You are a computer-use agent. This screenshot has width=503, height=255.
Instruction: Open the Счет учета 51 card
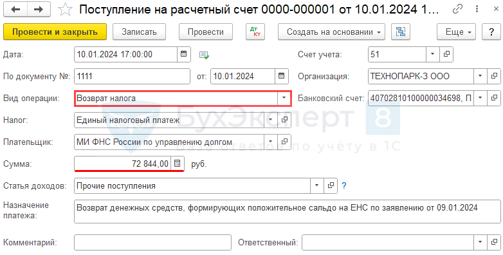tap(446, 54)
